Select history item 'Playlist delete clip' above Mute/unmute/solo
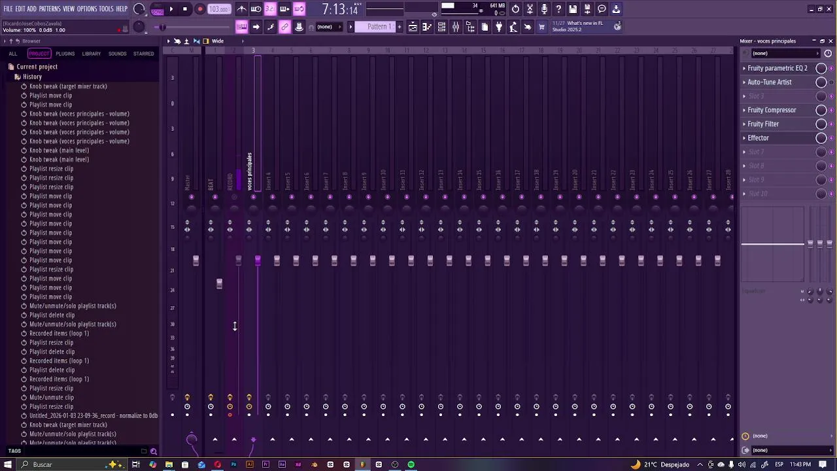837x471 pixels. [52, 315]
